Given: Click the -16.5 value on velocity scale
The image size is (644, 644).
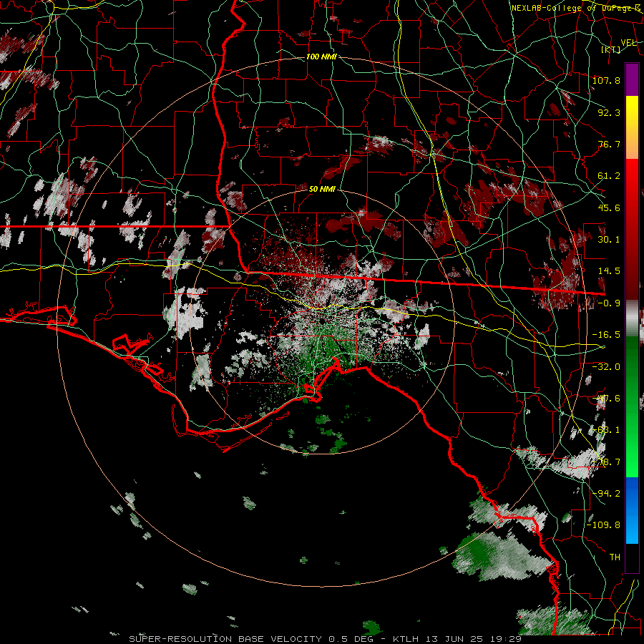Looking at the screenshot, I should (606, 335).
